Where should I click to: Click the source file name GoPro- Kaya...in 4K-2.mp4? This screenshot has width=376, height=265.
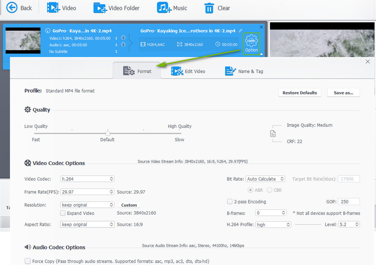point(82,31)
